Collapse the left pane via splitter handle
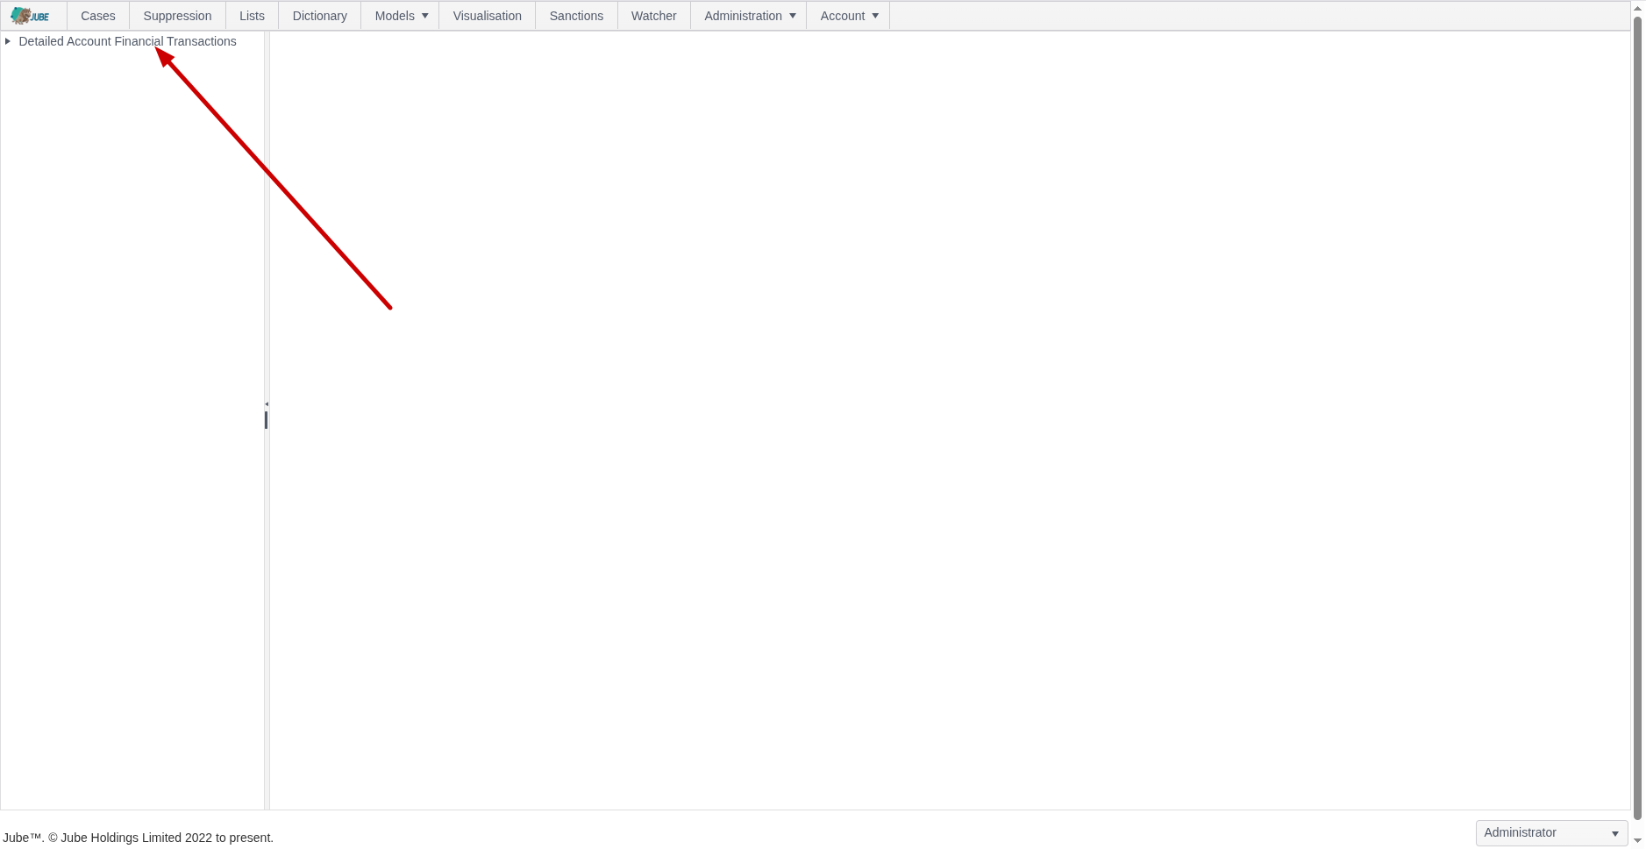Screen dimensions: 1646x849 (x=267, y=404)
